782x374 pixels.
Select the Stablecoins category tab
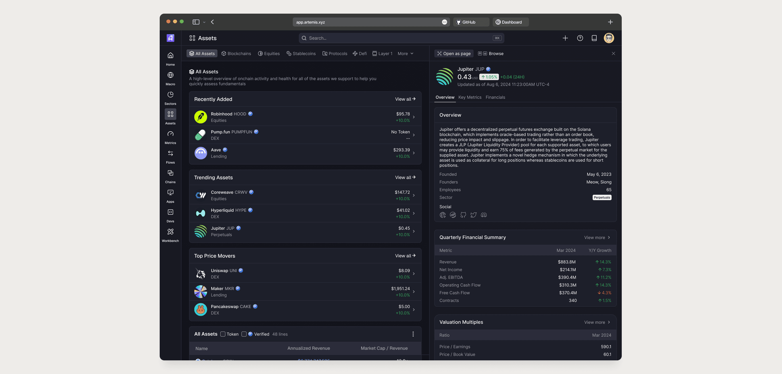point(301,54)
